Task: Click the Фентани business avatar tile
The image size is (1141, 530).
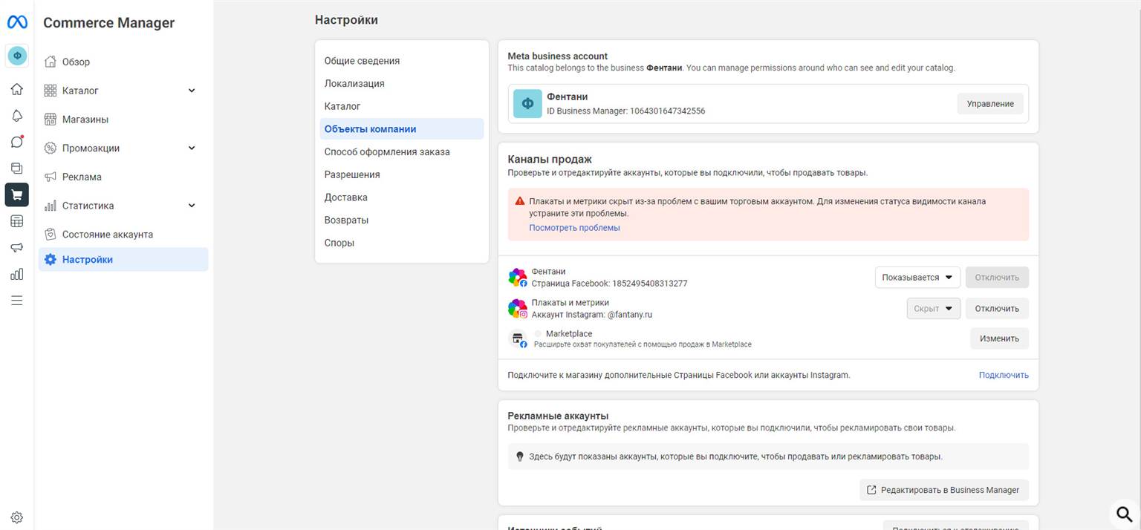Action: pyautogui.click(x=527, y=104)
